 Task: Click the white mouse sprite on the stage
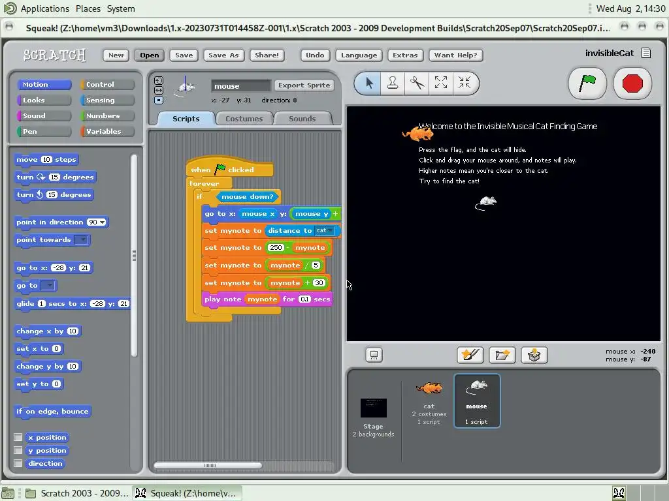coord(486,203)
